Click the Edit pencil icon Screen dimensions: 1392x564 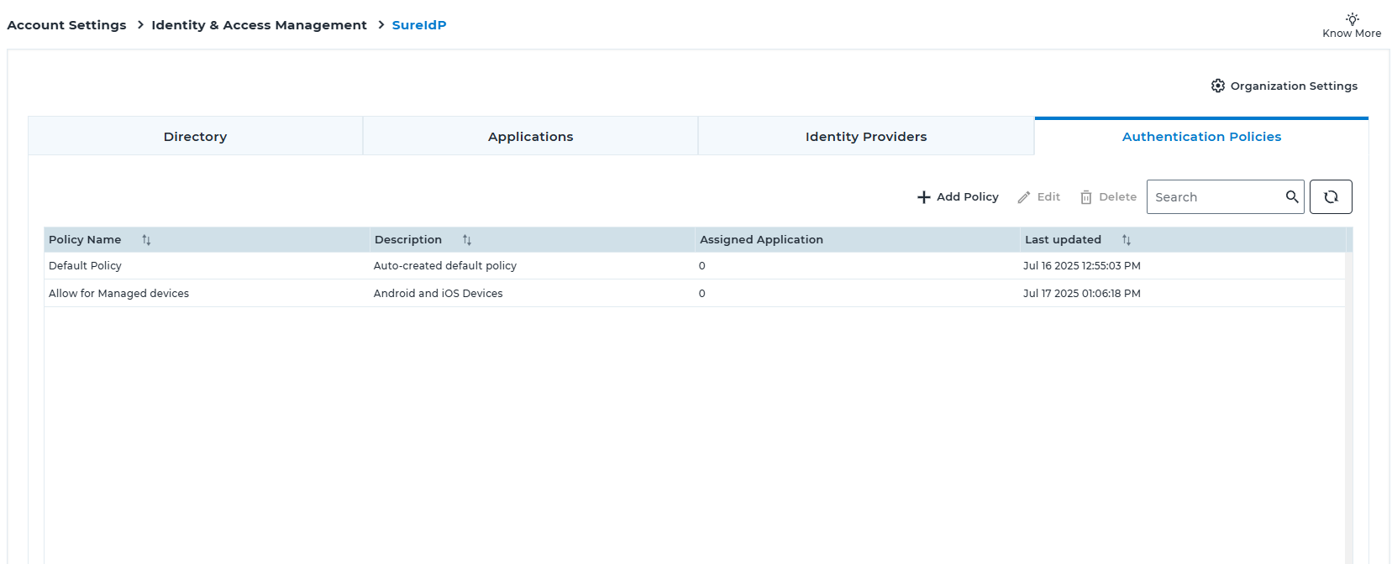click(x=1024, y=197)
